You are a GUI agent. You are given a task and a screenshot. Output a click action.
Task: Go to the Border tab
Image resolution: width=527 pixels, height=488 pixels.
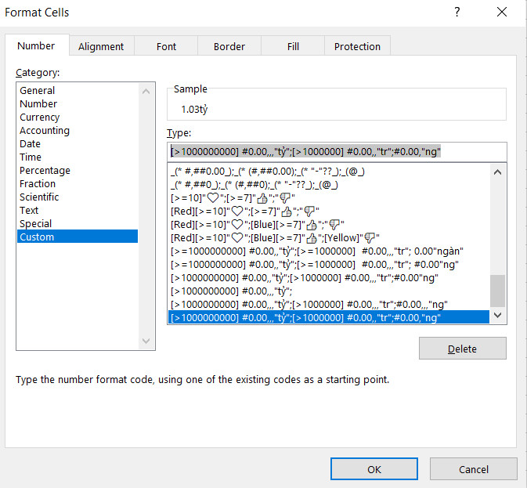click(x=229, y=46)
